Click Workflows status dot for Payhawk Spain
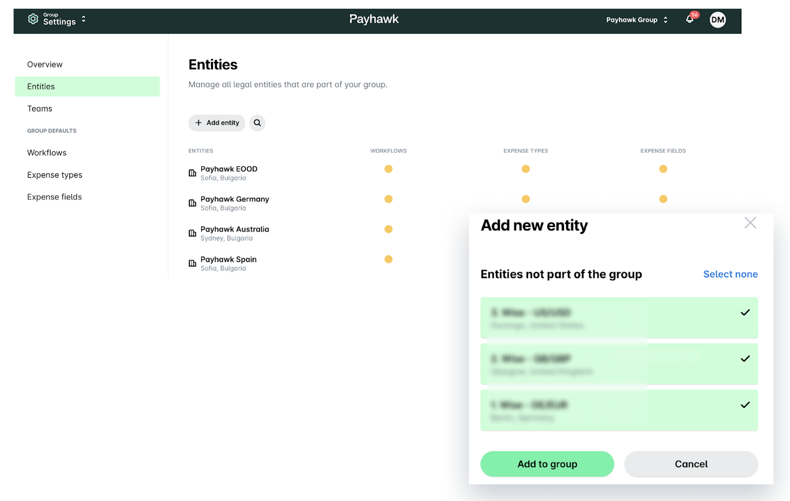The width and height of the screenshot is (790, 501). [388, 259]
